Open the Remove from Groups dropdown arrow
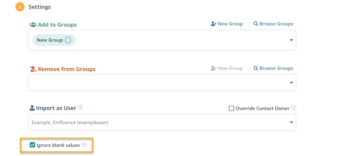Image resolution: width=363 pixels, height=156 pixels. click(291, 83)
